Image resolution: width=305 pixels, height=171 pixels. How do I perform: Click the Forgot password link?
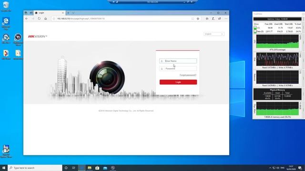tap(188, 75)
